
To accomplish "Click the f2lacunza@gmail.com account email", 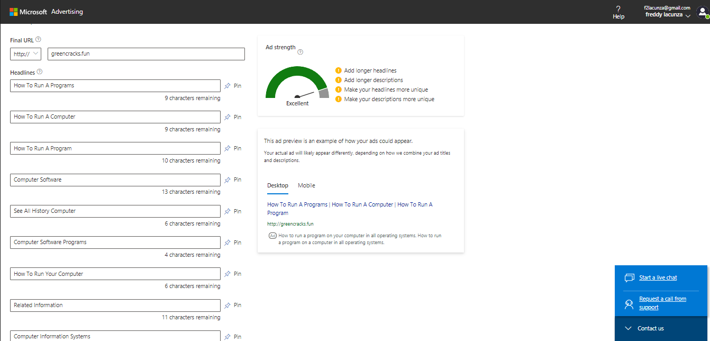I will (x=667, y=8).
